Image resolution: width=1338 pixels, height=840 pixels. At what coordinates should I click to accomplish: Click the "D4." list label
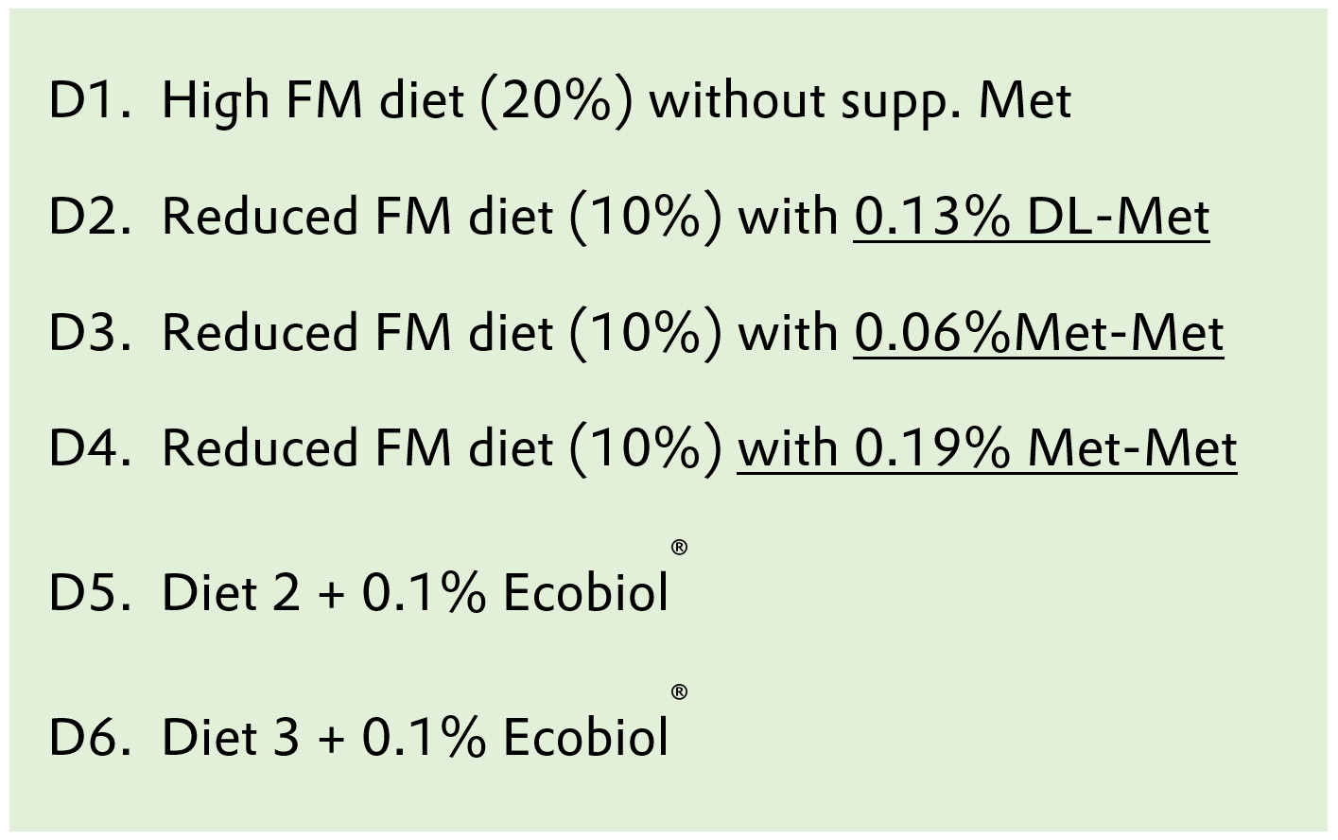[89, 449]
